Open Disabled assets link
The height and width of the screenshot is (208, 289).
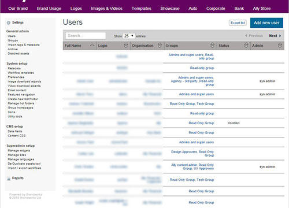18,54
